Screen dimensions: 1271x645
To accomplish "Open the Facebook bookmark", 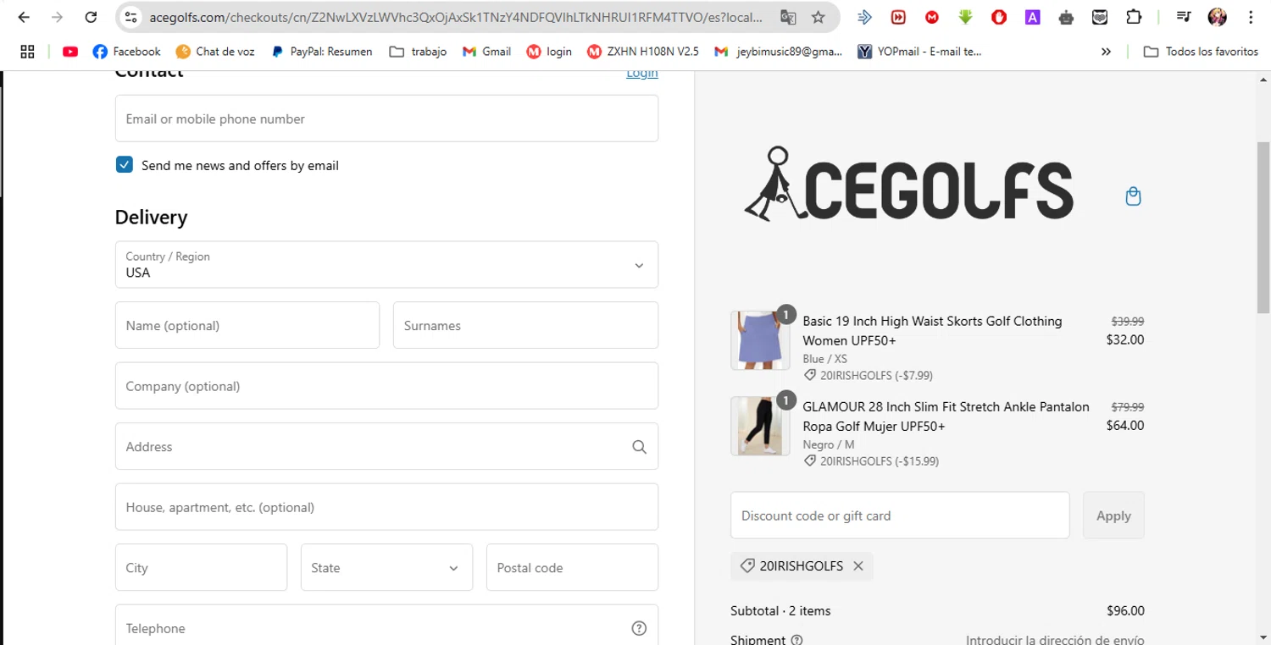I will pyautogui.click(x=126, y=52).
